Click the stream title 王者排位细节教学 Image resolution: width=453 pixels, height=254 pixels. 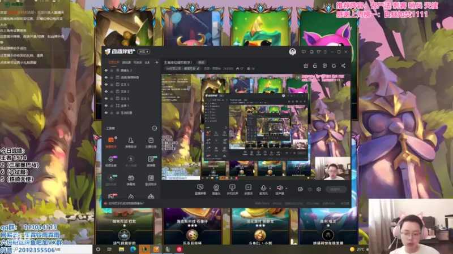coord(178,63)
